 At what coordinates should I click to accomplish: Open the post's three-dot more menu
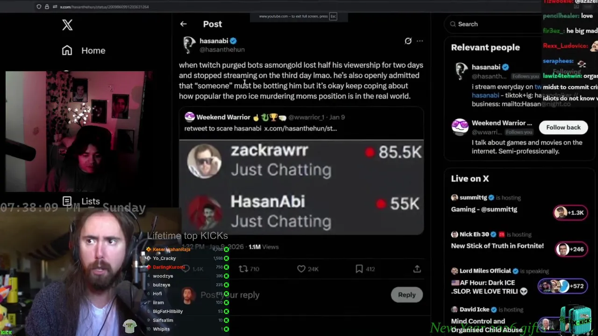(420, 41)
